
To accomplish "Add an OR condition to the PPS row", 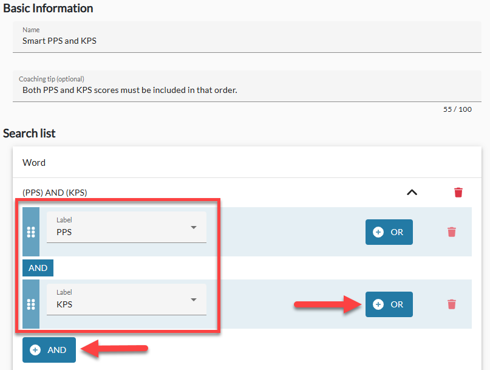I will (x=389, y=232).
